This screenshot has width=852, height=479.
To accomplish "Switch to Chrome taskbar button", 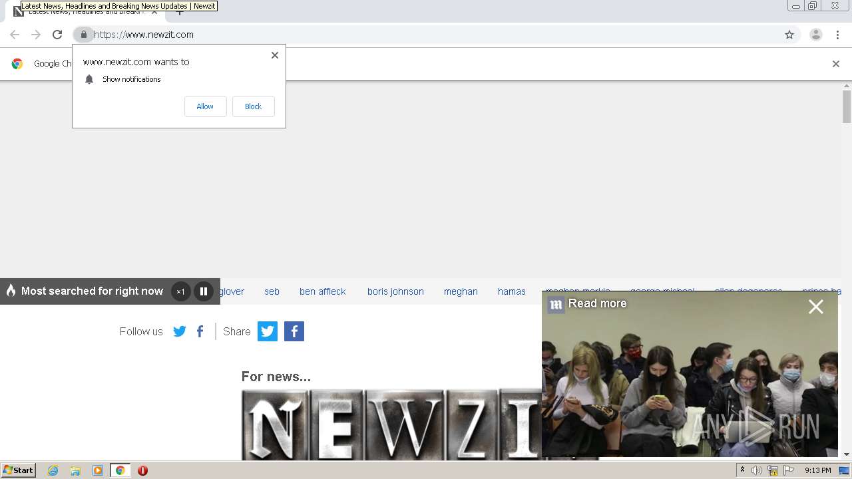I will tap(120, 470).
